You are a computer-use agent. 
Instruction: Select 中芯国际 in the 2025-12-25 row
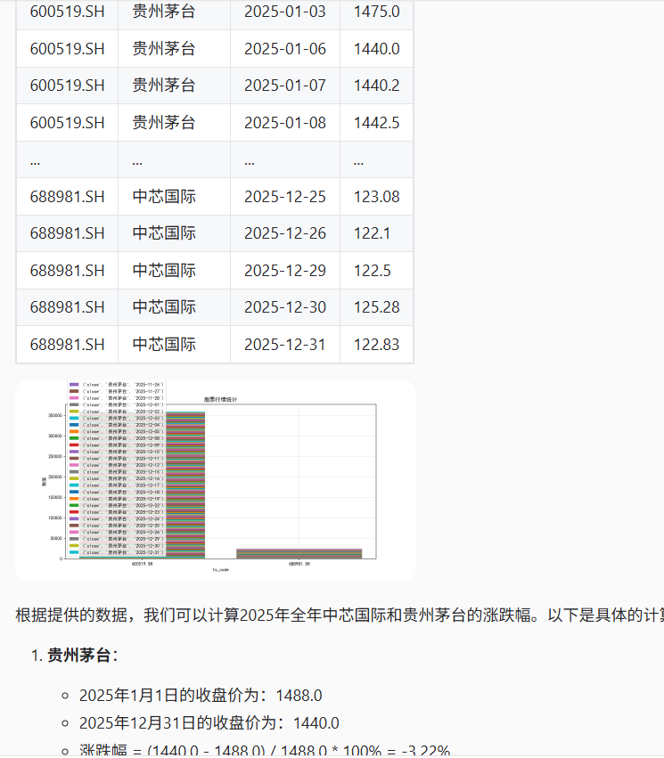(164, 197)
